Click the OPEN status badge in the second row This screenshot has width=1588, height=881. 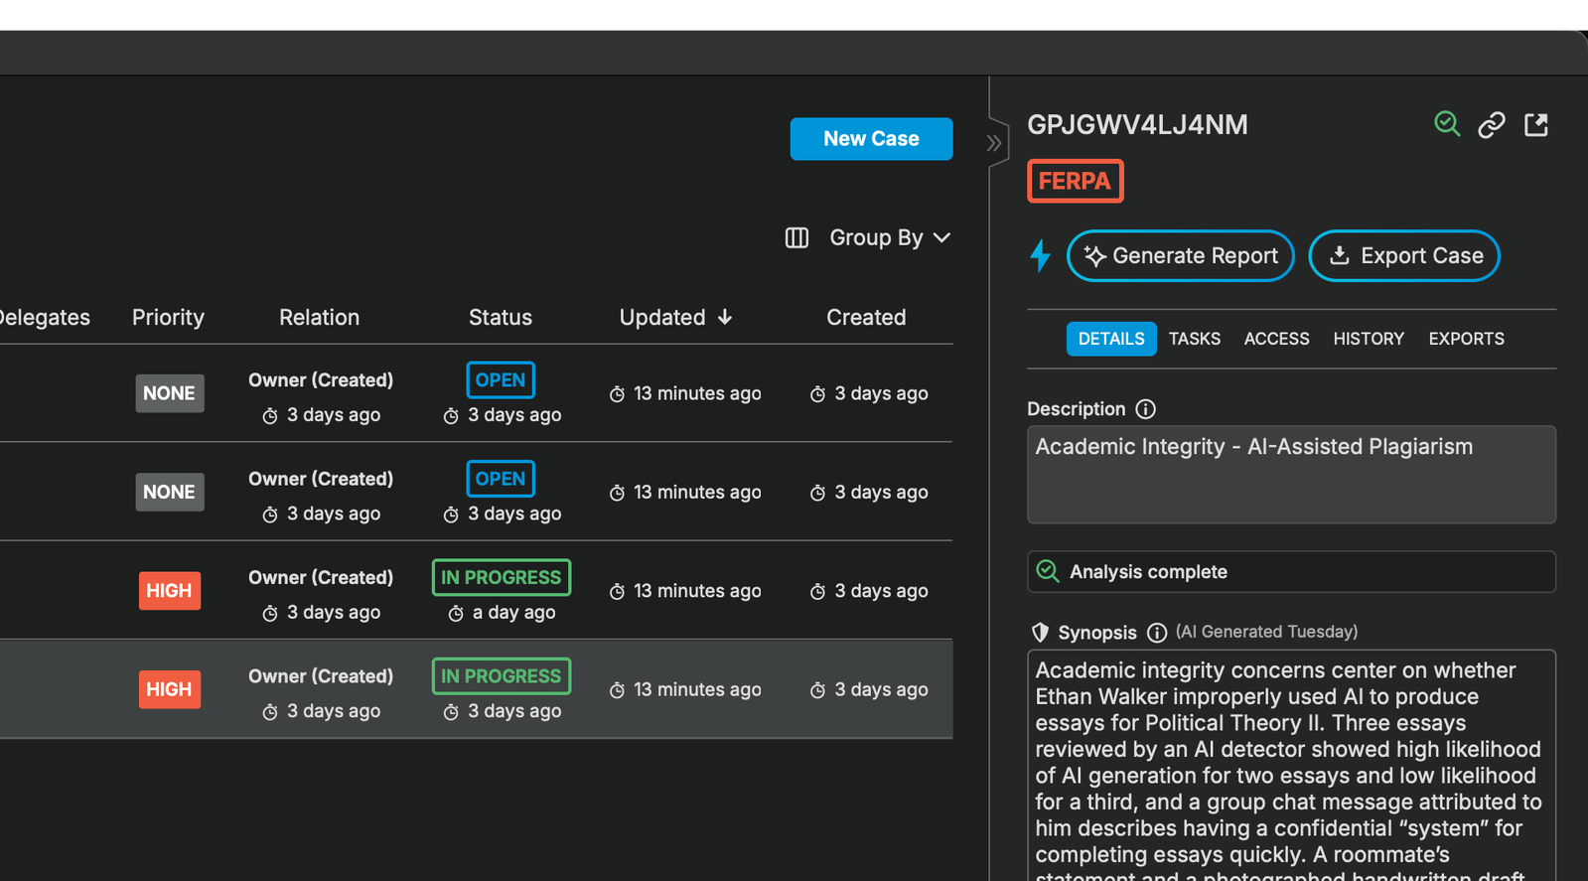[501, 479]
